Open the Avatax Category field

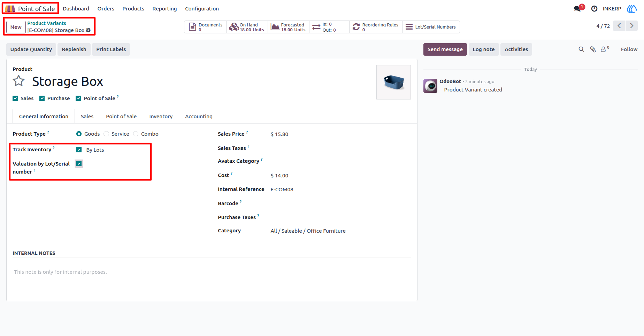tap(340, 161)
